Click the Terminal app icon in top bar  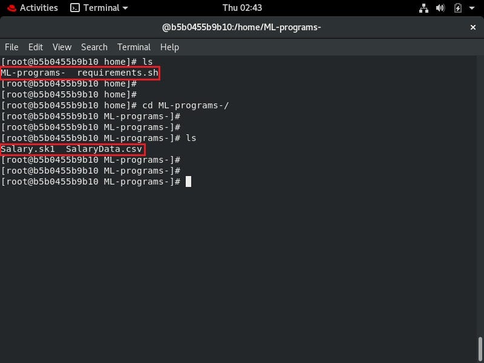(x=75, y=8)
